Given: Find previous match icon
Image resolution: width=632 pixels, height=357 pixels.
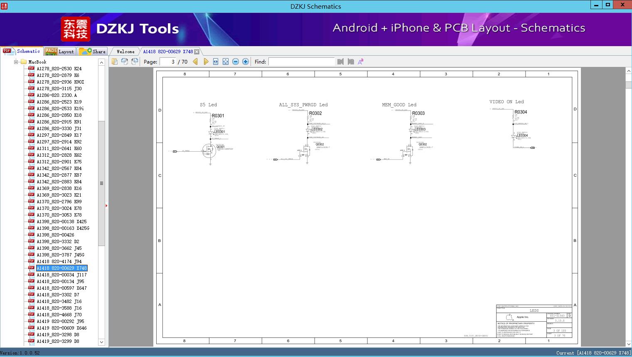Looking at the screenshot, I should click(341, 62).
